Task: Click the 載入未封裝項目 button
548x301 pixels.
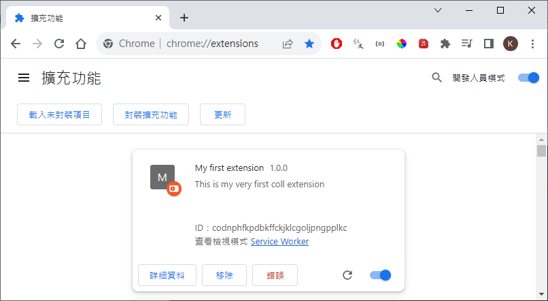Action: tap(59, 114)
